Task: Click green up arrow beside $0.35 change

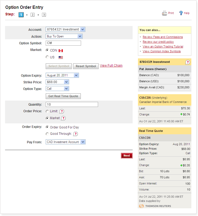Action: [181, 165]
